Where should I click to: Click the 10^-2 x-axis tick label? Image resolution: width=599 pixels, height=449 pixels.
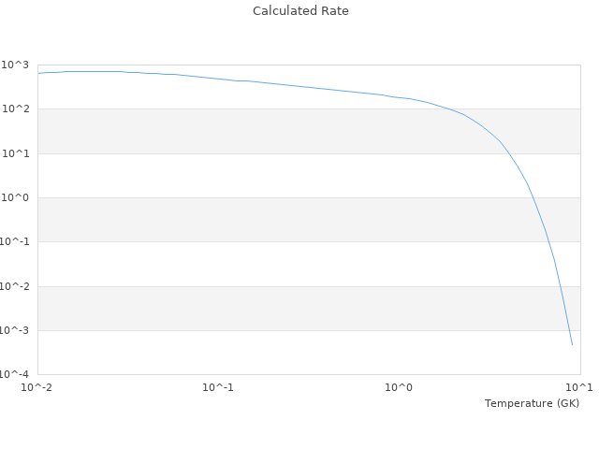[37, 387]
